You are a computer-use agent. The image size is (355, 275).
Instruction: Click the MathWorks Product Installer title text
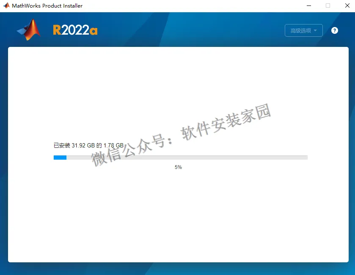point(47,6)
